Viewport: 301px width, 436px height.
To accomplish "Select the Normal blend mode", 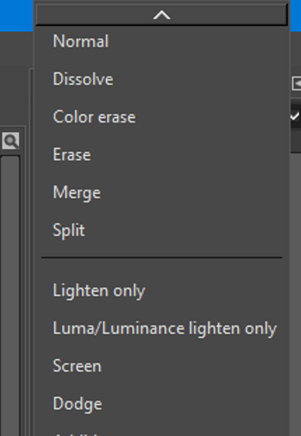I will (x=80, y=41).
